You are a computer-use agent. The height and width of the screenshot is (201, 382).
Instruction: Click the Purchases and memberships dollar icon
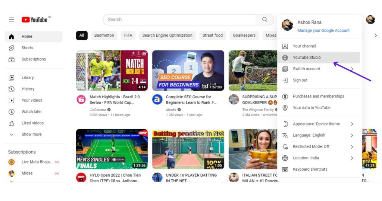click(x=285, y=96)
